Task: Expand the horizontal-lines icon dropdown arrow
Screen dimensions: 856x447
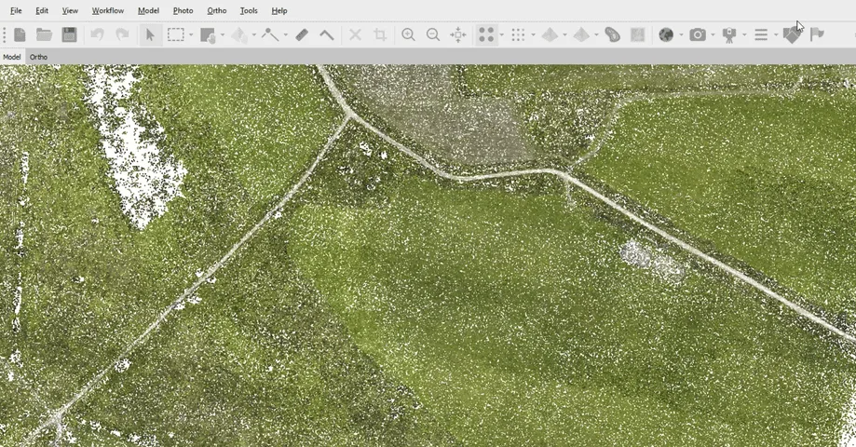Action: click(776, 35)
